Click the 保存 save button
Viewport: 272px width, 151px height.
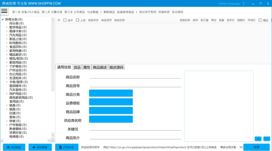[x=257, y=147]
